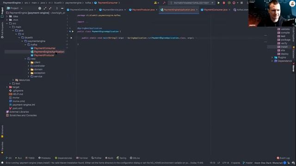
Task: Open the Favorites side tab
Action: pos(2,148)
